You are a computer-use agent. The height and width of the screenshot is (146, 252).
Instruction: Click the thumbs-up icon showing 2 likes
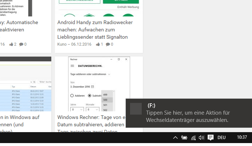point(11,45)
